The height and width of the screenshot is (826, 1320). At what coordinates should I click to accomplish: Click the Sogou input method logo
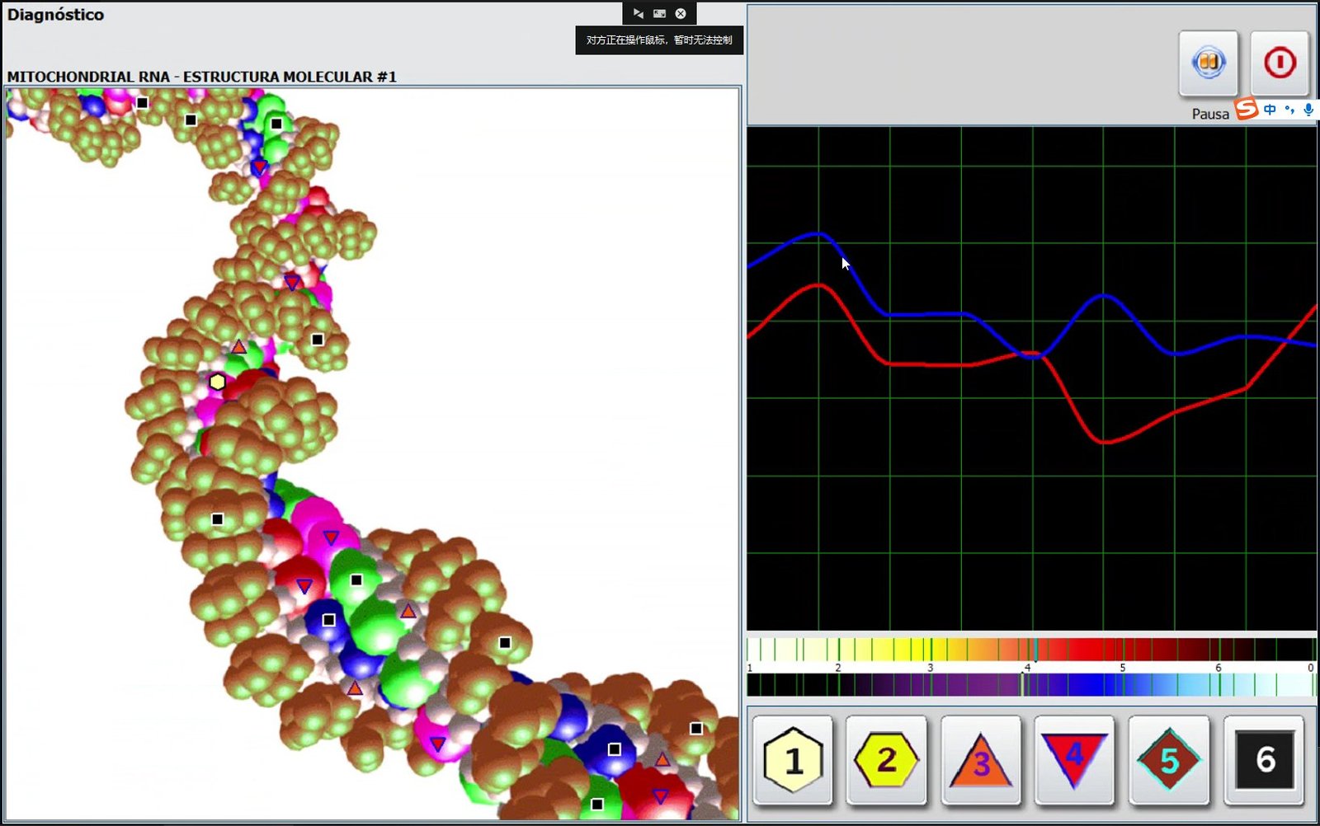(x=1246, y=109)
